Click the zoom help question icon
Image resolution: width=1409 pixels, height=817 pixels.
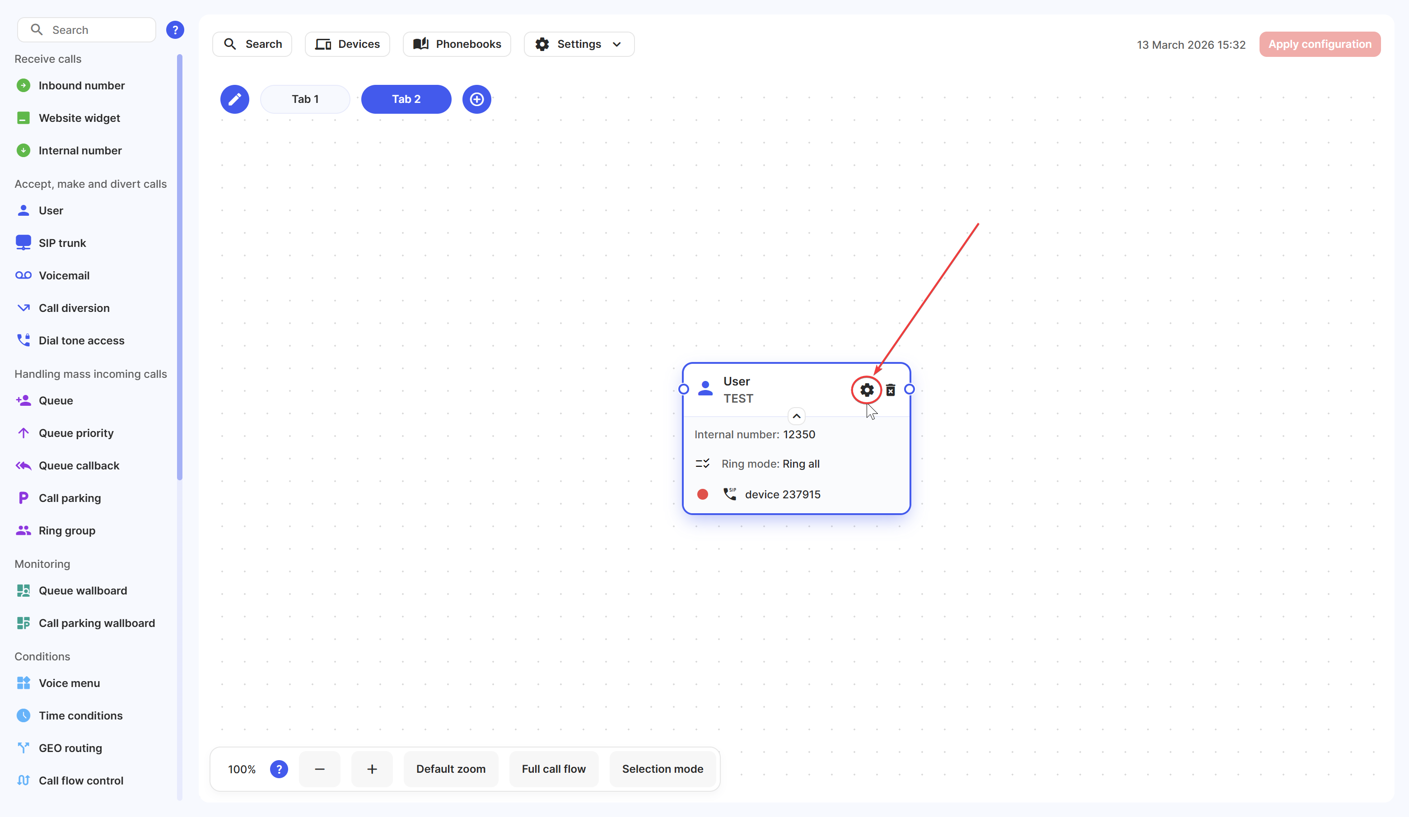pyautogui.click(x=279, y=769)
